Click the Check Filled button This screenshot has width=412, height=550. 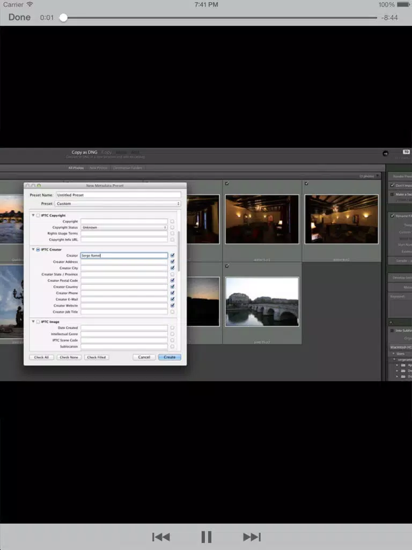(97, 357)
